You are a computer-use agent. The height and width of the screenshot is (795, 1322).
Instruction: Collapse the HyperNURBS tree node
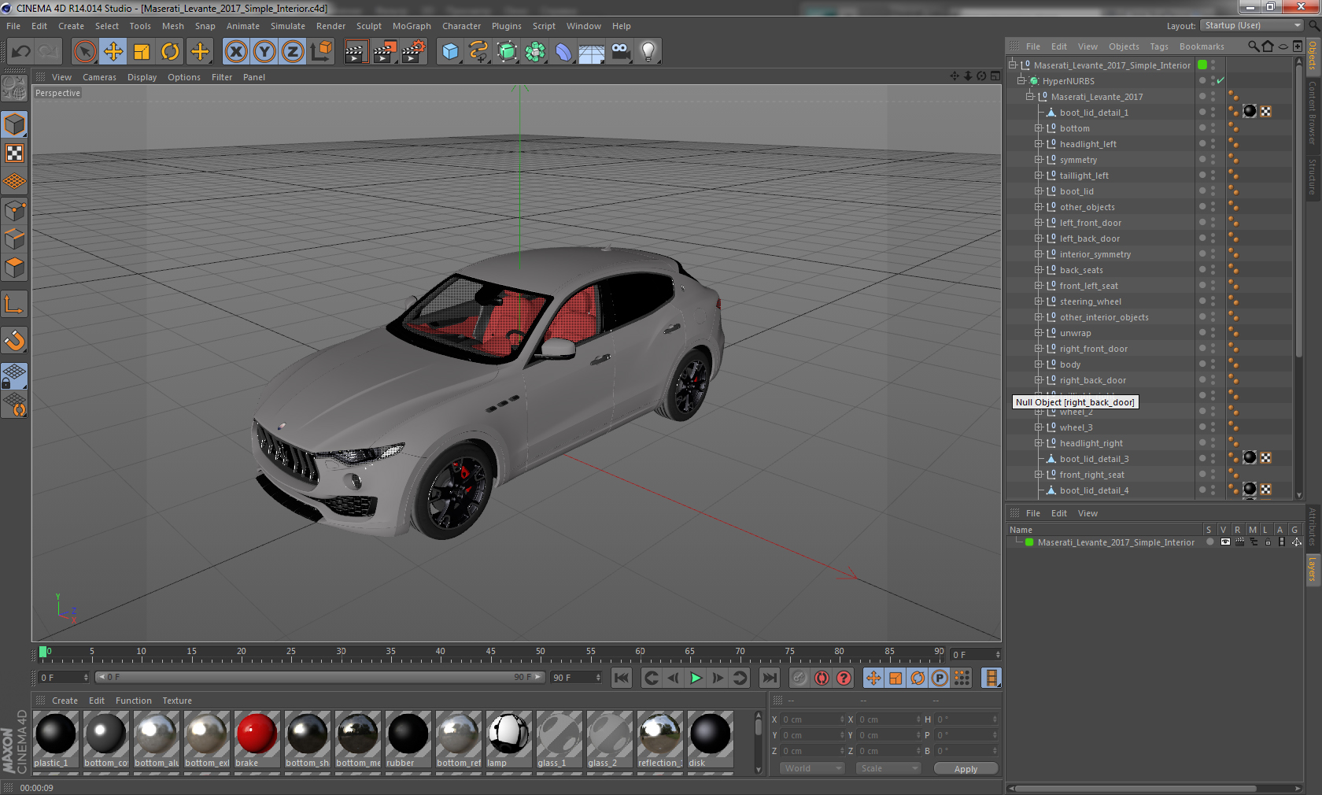(1021, 81)
